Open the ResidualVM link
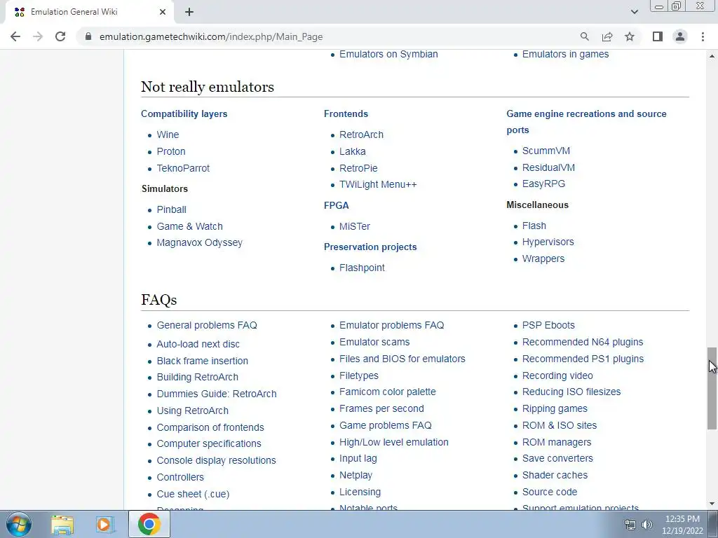Viewport: 718px width, 538px height. [x=548, y=168]
